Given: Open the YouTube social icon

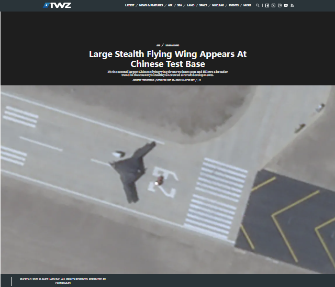Looking at the screenshot, I should [286, 5].
